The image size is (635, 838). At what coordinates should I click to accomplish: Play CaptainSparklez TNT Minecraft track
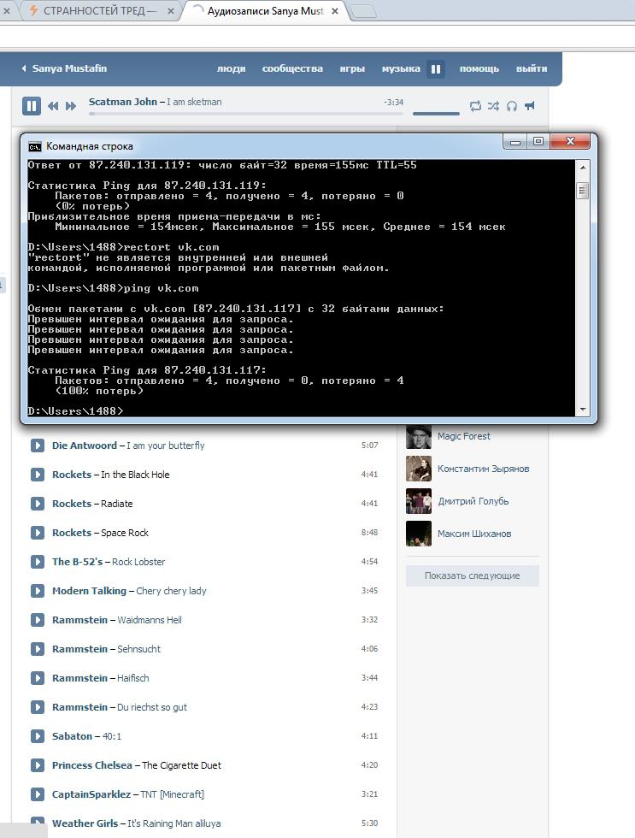(x=38, y=794)
